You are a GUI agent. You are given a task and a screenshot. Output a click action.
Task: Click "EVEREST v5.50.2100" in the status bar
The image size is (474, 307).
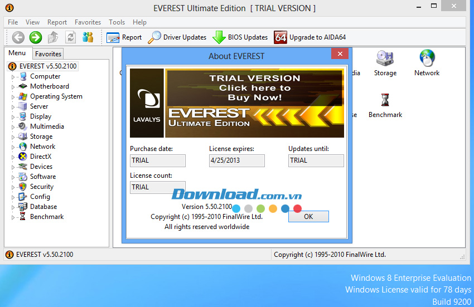point(45,255)
